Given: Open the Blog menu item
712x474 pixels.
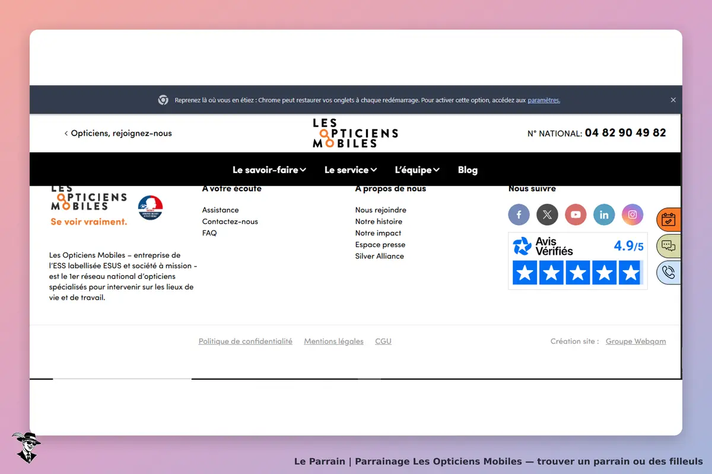Looking at the screenshot, I should [468, 169].
